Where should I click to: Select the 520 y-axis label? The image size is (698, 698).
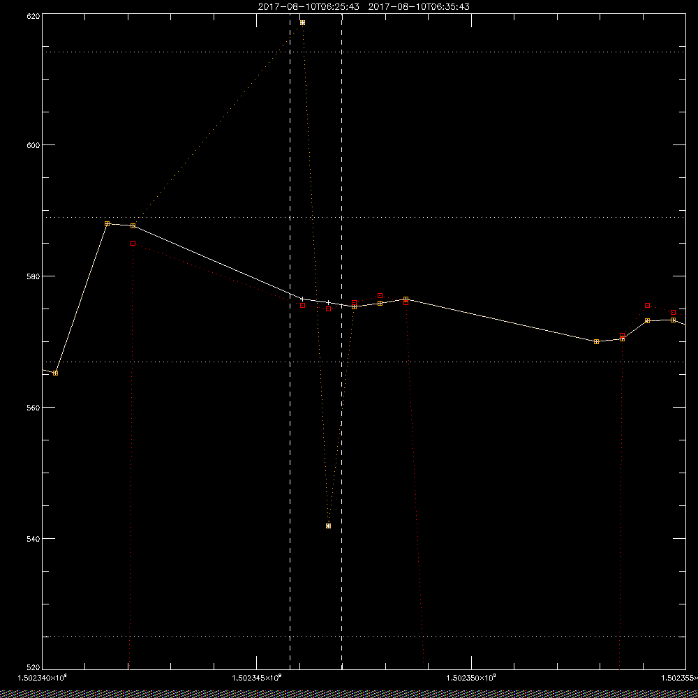(x=34, y=667)
